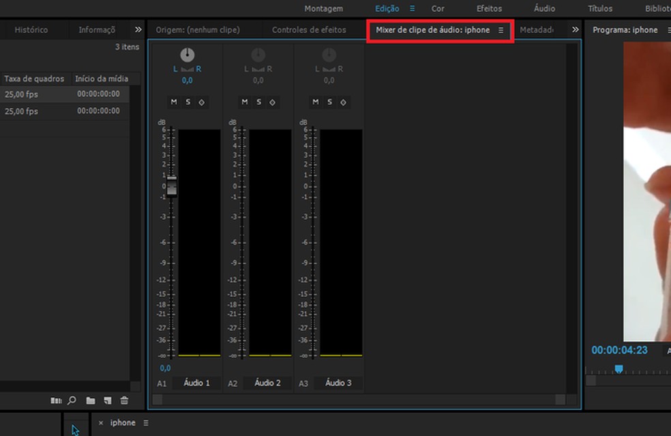Expand hidden tabs in source panel group
The image size is (671, 436).
(x=575, y=29)
